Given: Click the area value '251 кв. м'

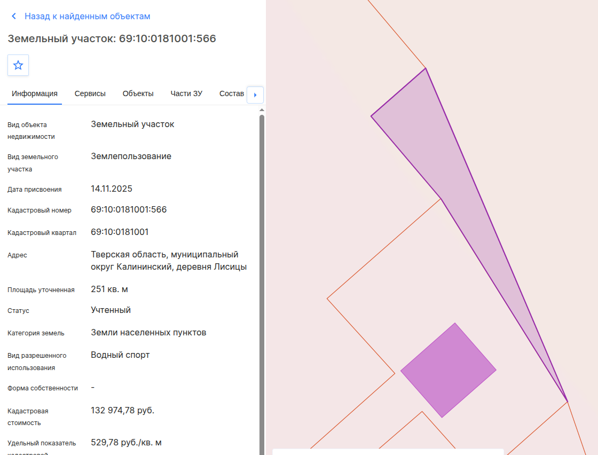Looking at the screenshot, I should pos(109,289).
